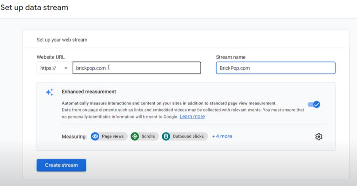This screenshot has width=357, height=186.
Task: Click the 'Set up data stream' title
Action: (x=34, y=8)
